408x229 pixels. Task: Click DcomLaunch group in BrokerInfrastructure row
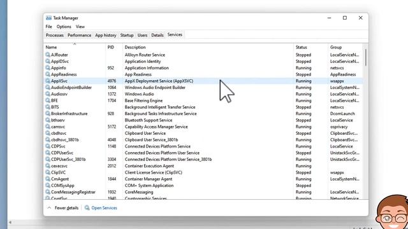click(x=342, y=113)
